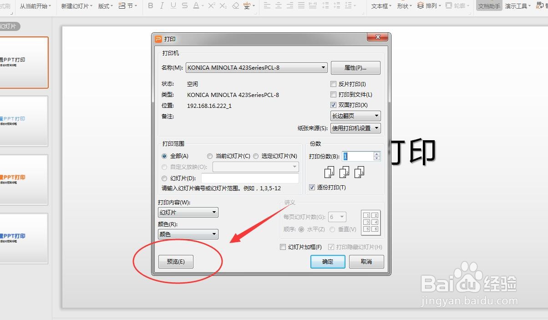This screenshot has width=548, height=320.
Task: Open the 纸张来源 dropdown
Action: click(355, 128)
